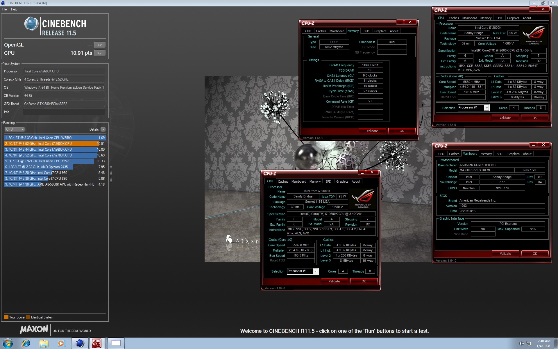Click Validate in bottom-center CPU-Z window

tap(334, 281)
